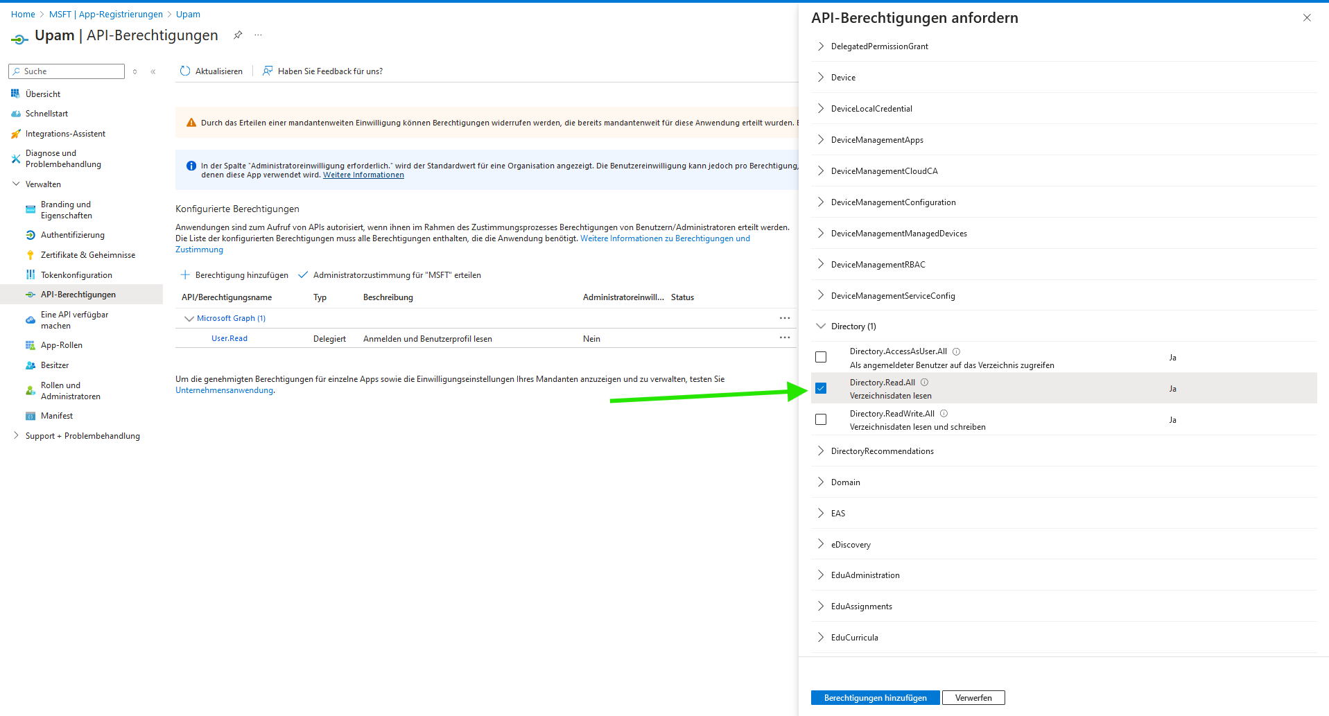Collapse the Microsoft Graph (1) row
Screen dimensions: 1329x716
coord(189,319)
